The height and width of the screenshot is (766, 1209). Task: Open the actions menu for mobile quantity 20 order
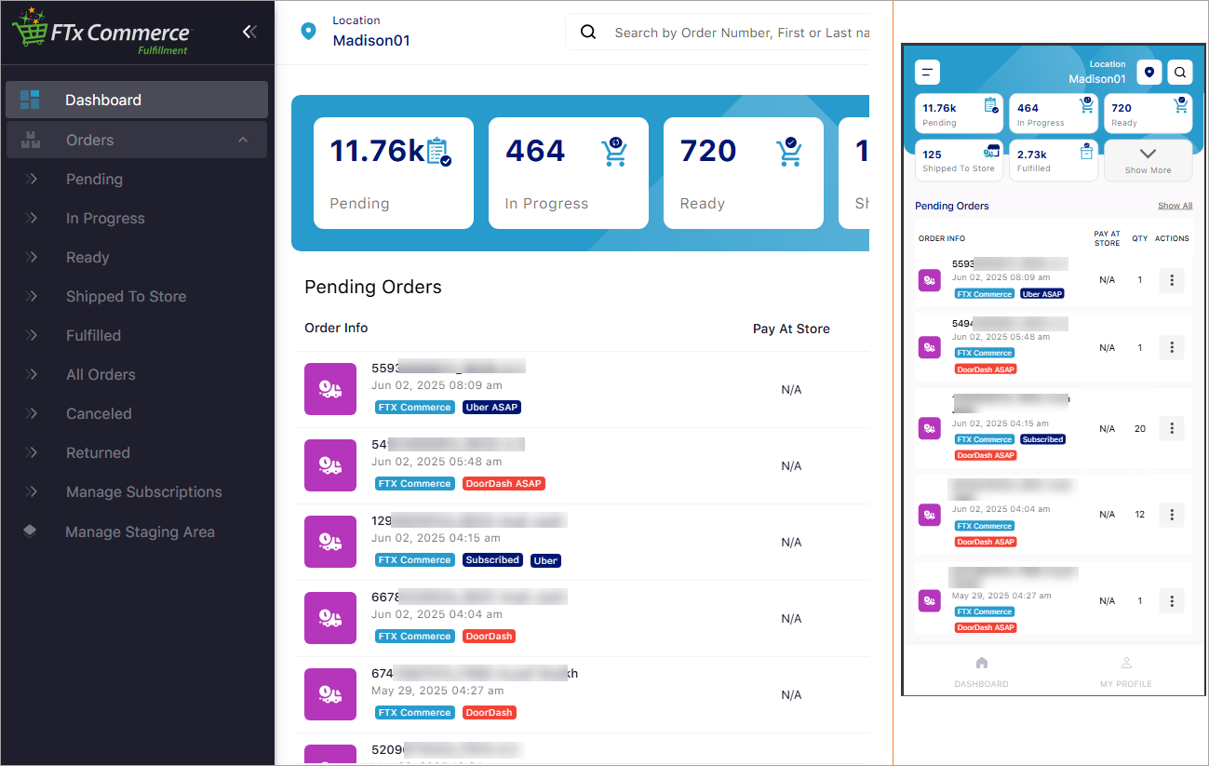click(1171, 428)
